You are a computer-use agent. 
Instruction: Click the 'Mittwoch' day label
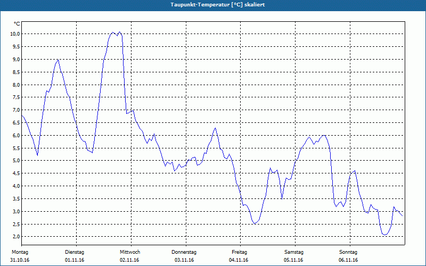pos(130,252)
